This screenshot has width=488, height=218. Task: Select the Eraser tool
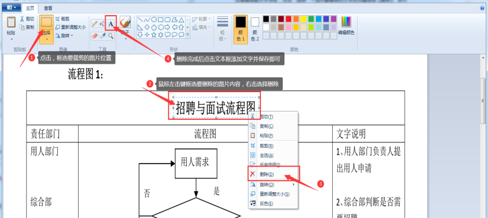pos(94,36)
